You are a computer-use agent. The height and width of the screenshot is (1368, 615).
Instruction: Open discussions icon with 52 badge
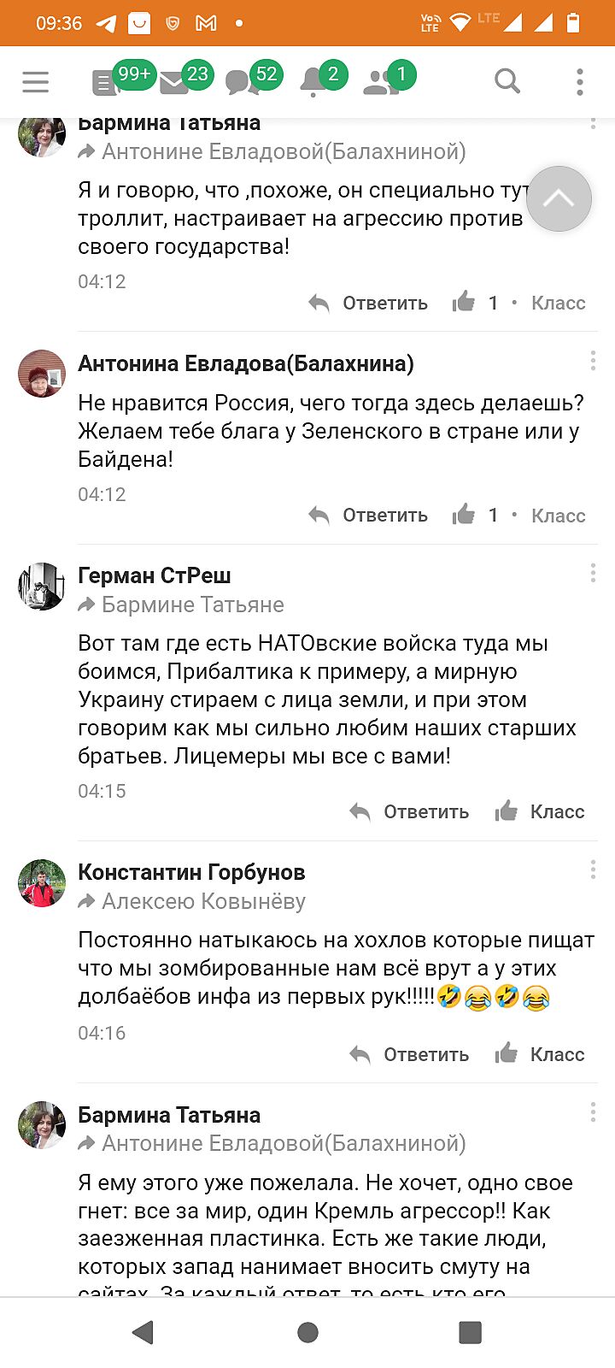[x=242, y=83]
